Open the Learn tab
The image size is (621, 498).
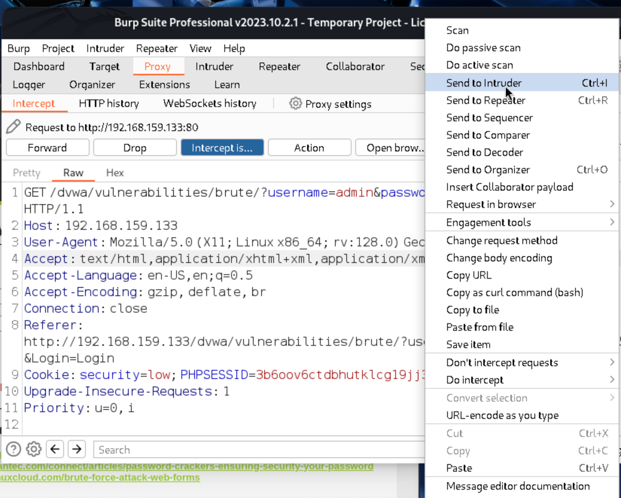click(227, 85)
